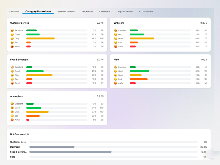Click the Food & Beverage Not Concerned bar
This screenshot has width=220, height=165.
click(x=113, y=152)
